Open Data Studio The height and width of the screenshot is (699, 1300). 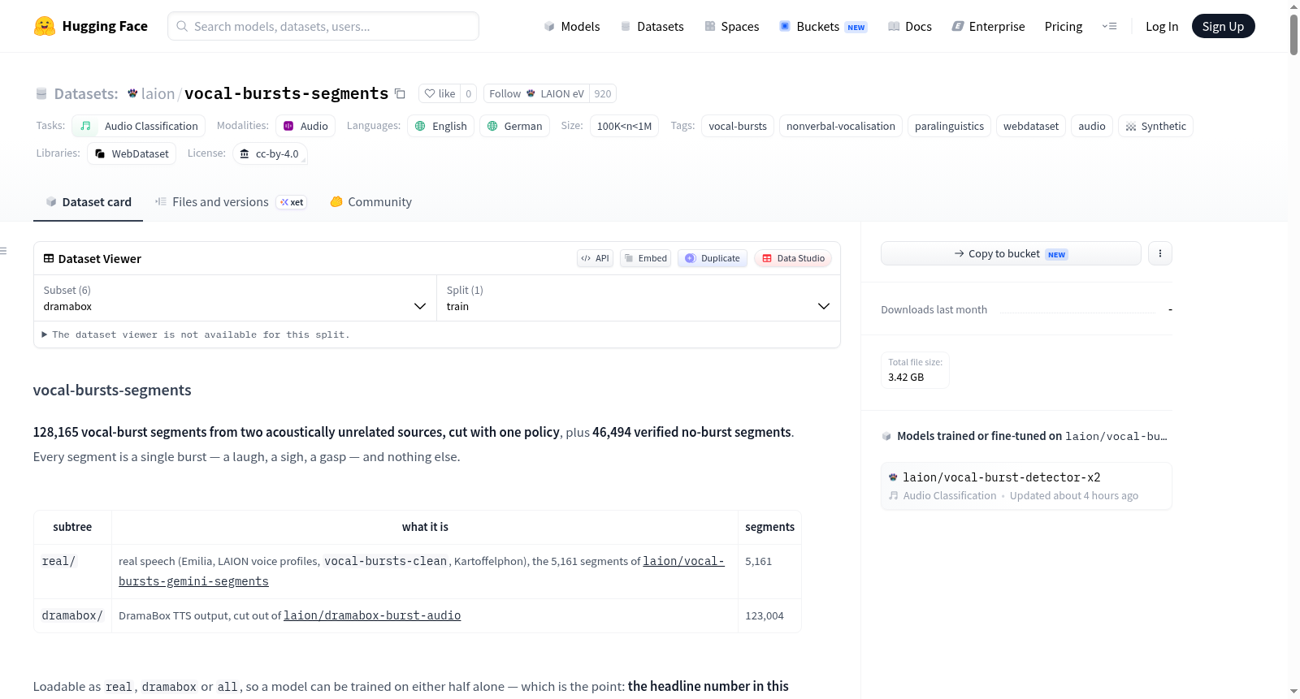click(793, 258)
